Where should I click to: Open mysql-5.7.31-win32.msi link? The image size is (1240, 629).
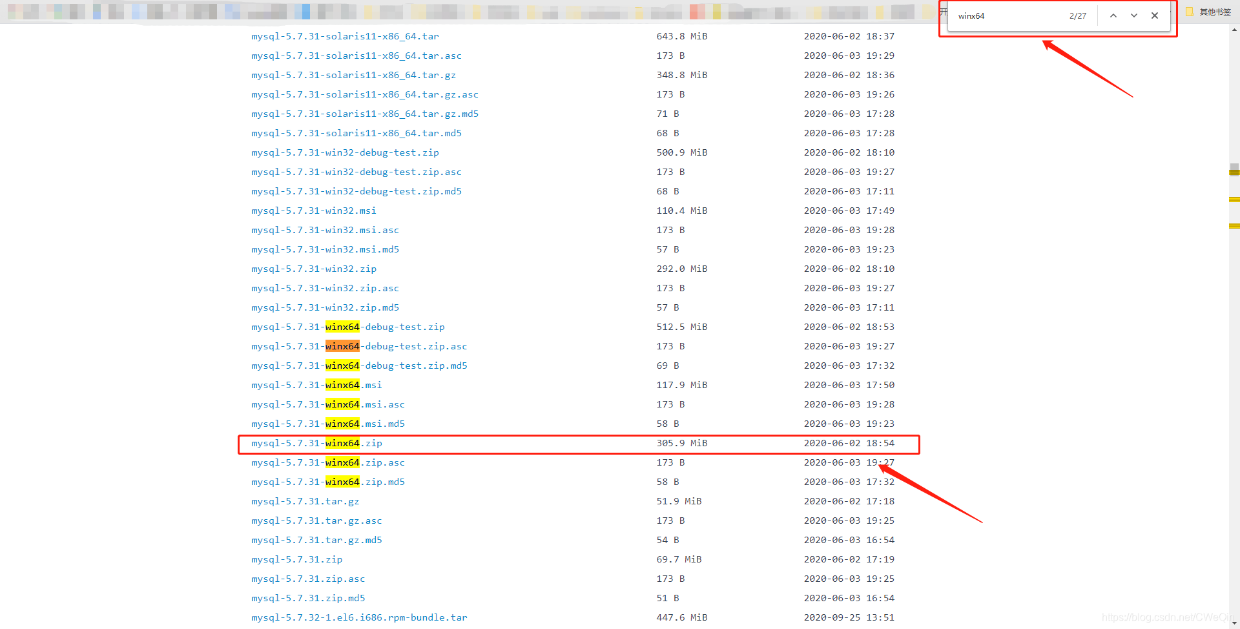pos(314,211)
